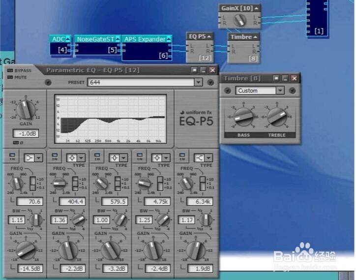The height and width of the screenshot is (280, 356).
Task: Click the -1.0dB master gain field
Action: coord(26,133)
